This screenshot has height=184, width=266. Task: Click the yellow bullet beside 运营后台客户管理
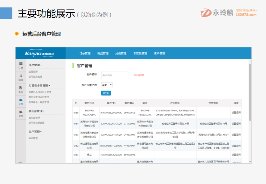[x=17, y=34]
